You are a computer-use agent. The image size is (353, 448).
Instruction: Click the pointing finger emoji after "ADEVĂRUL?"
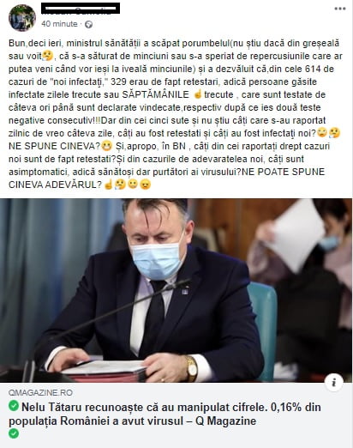pos(108,185)
